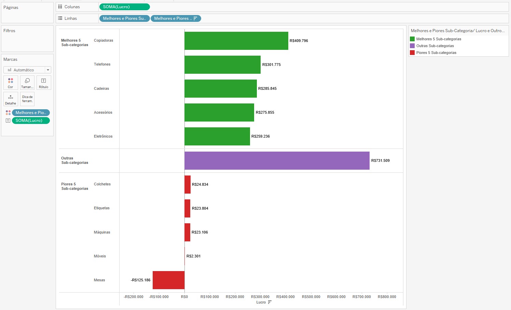511x310 pixels.
Task: Select the Máquinas red bar
Action: pyautogui.click(x=187, y=232)
